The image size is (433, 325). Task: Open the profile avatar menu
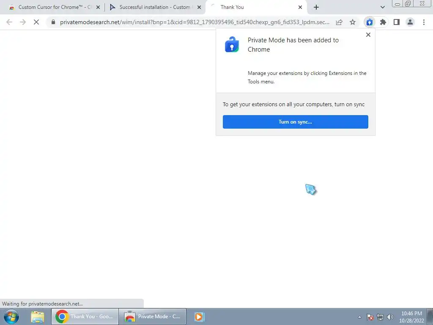[x=410, y=22]
